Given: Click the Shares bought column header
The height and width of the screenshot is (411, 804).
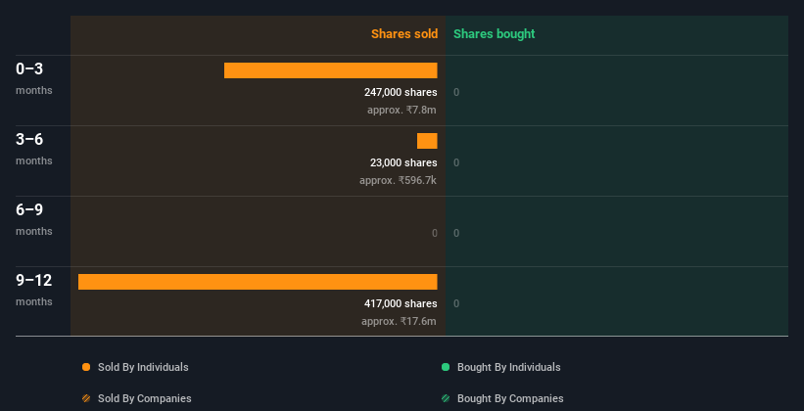Looking at the screenshot, I should tap(495, 34).
